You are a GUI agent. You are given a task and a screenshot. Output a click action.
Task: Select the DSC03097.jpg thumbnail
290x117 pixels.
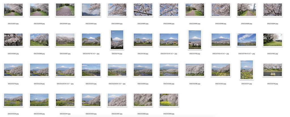[65, 40]
